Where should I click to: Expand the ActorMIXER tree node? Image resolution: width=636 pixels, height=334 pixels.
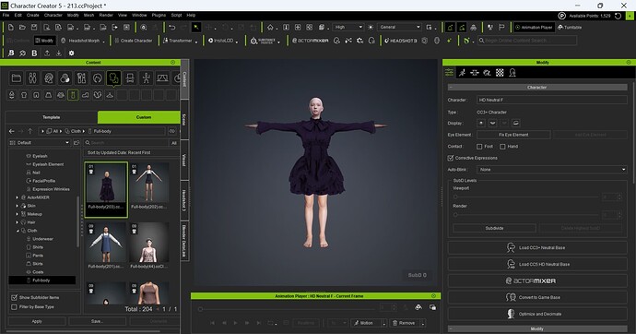point(17,197)
